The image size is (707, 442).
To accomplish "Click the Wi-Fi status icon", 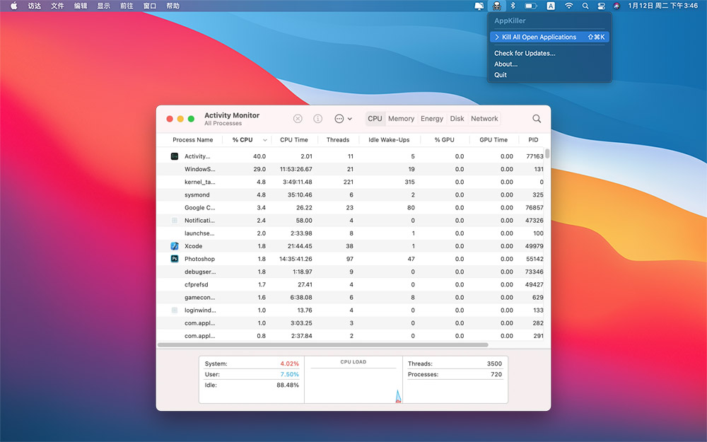I will (569, 6).
